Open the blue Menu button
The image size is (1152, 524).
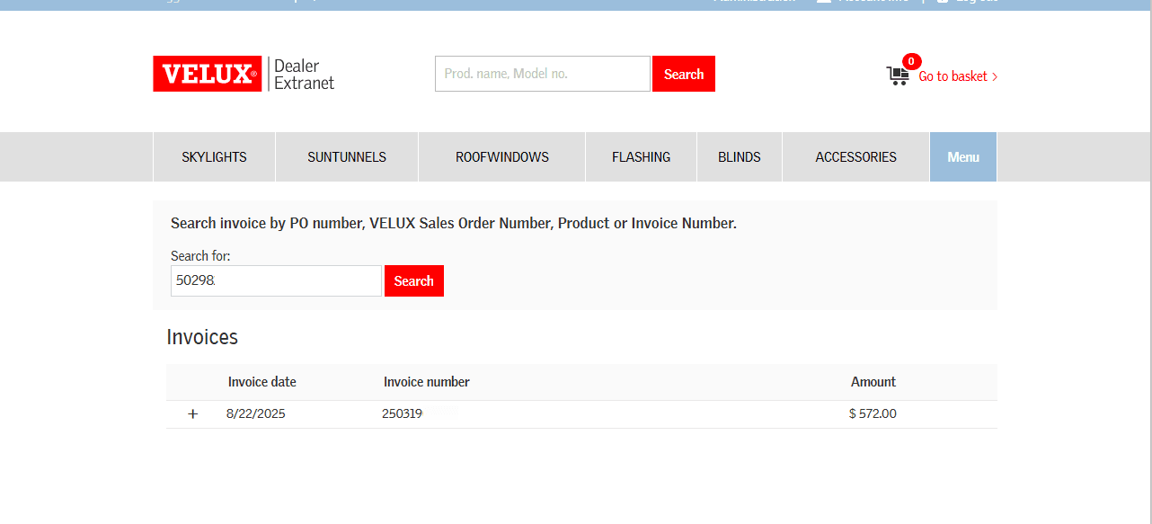click(963, 157)
